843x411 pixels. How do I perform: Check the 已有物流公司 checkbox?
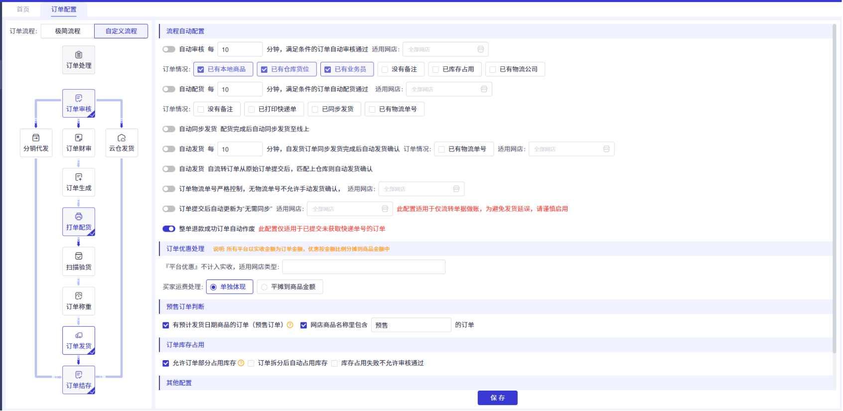(492, 69)
